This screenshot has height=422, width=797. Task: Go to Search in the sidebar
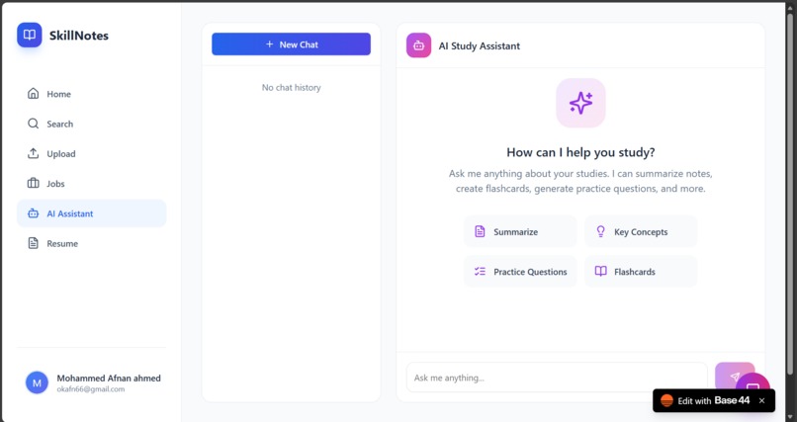[x=60, y=124]
